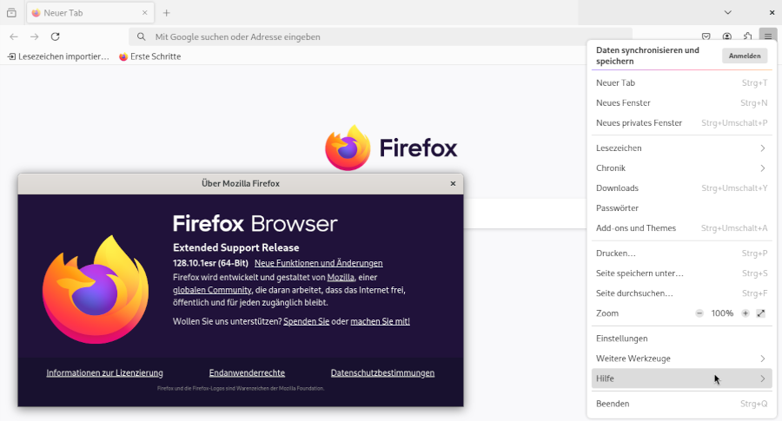The image size is (782, 421).
Task: Choose Beenden to quit Firefox
Action: (682, 404)
